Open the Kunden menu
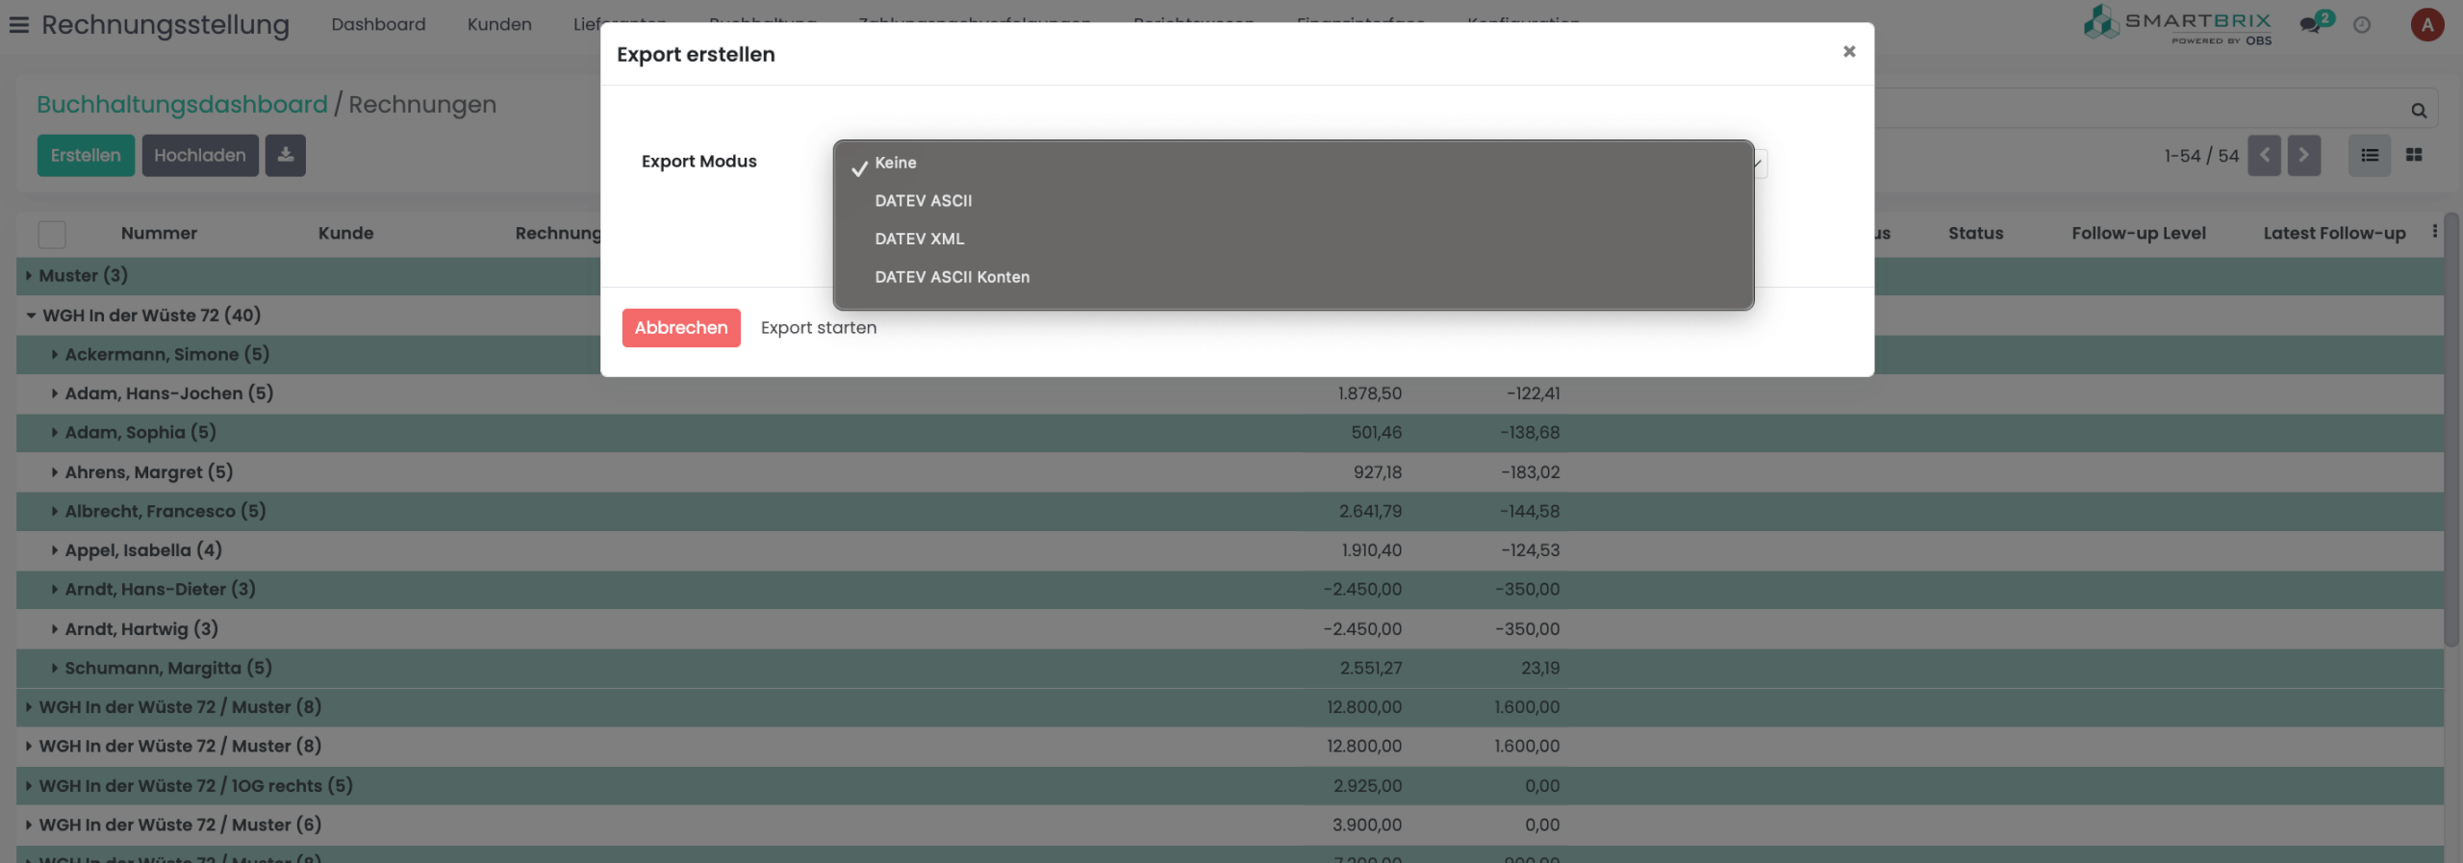2463x863 pixels. 499,25
